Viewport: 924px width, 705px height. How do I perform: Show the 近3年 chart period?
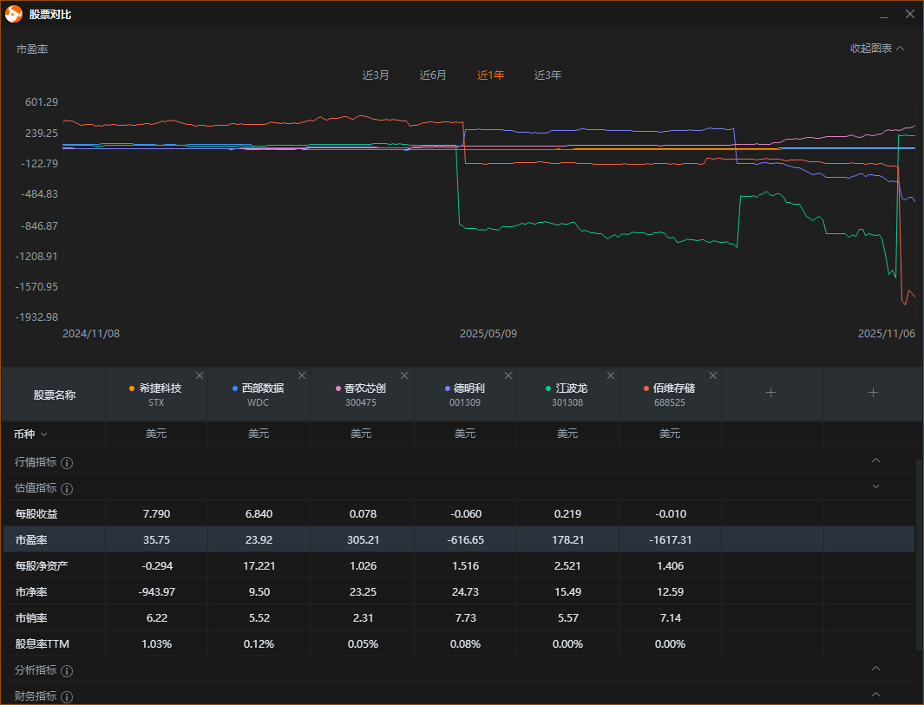pyautogui.click(x=547, y=75)
